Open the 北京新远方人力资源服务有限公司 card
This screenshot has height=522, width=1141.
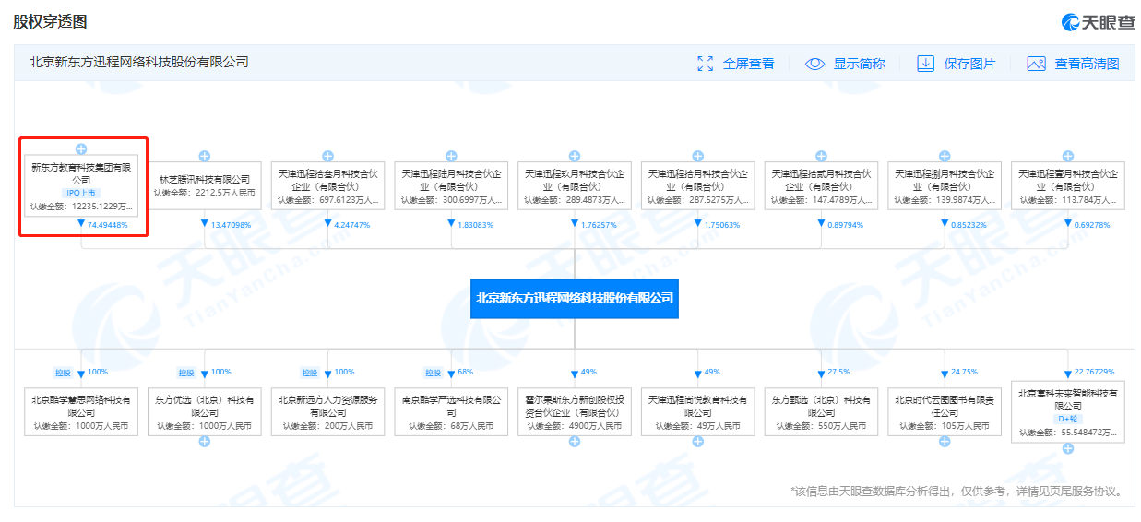point(327,412)
